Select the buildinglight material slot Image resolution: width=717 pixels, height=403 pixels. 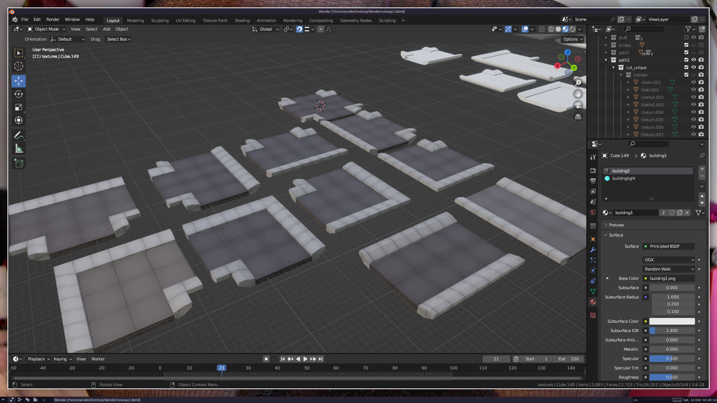point(624,178)
